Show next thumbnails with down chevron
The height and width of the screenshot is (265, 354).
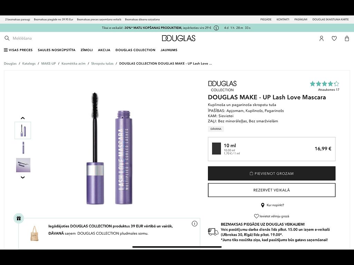(x=22, y=177)
